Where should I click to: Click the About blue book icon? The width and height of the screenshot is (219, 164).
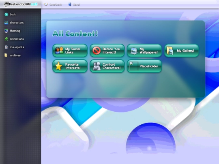(x=70, y=4)
